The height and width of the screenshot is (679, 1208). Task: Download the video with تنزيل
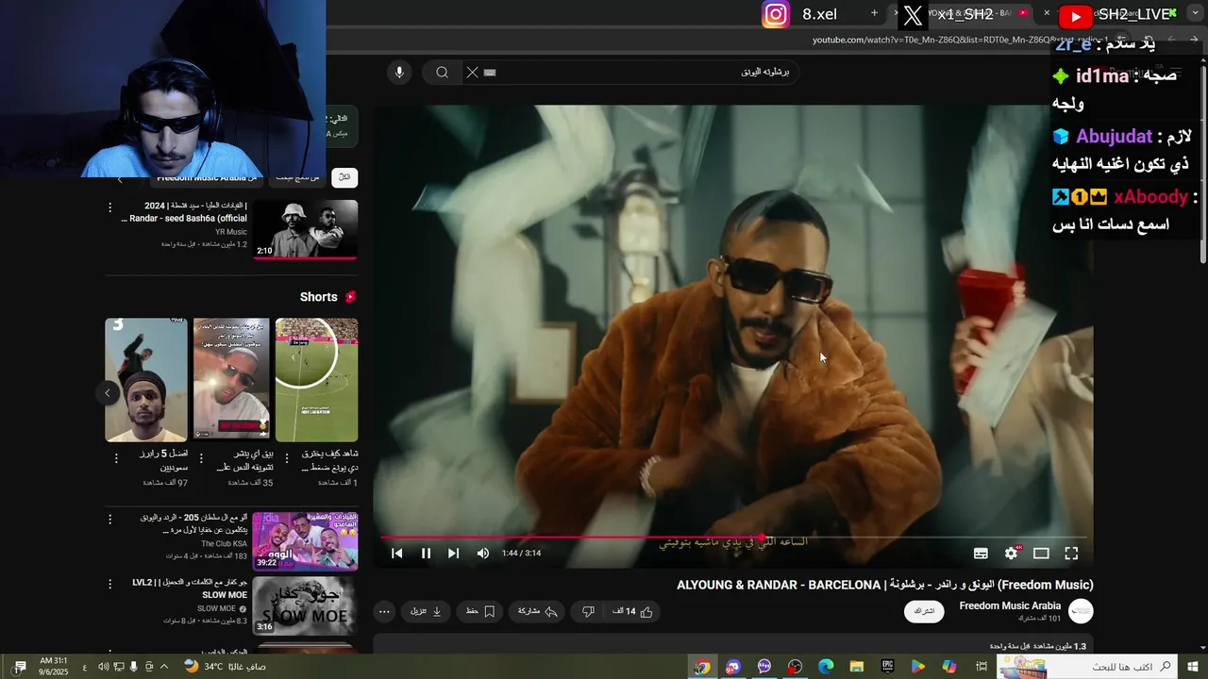(x=426, y=611)
